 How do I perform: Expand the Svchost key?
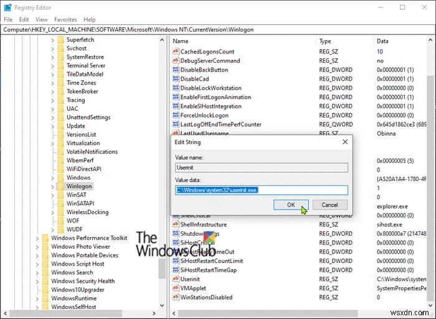tap(52, 49)
